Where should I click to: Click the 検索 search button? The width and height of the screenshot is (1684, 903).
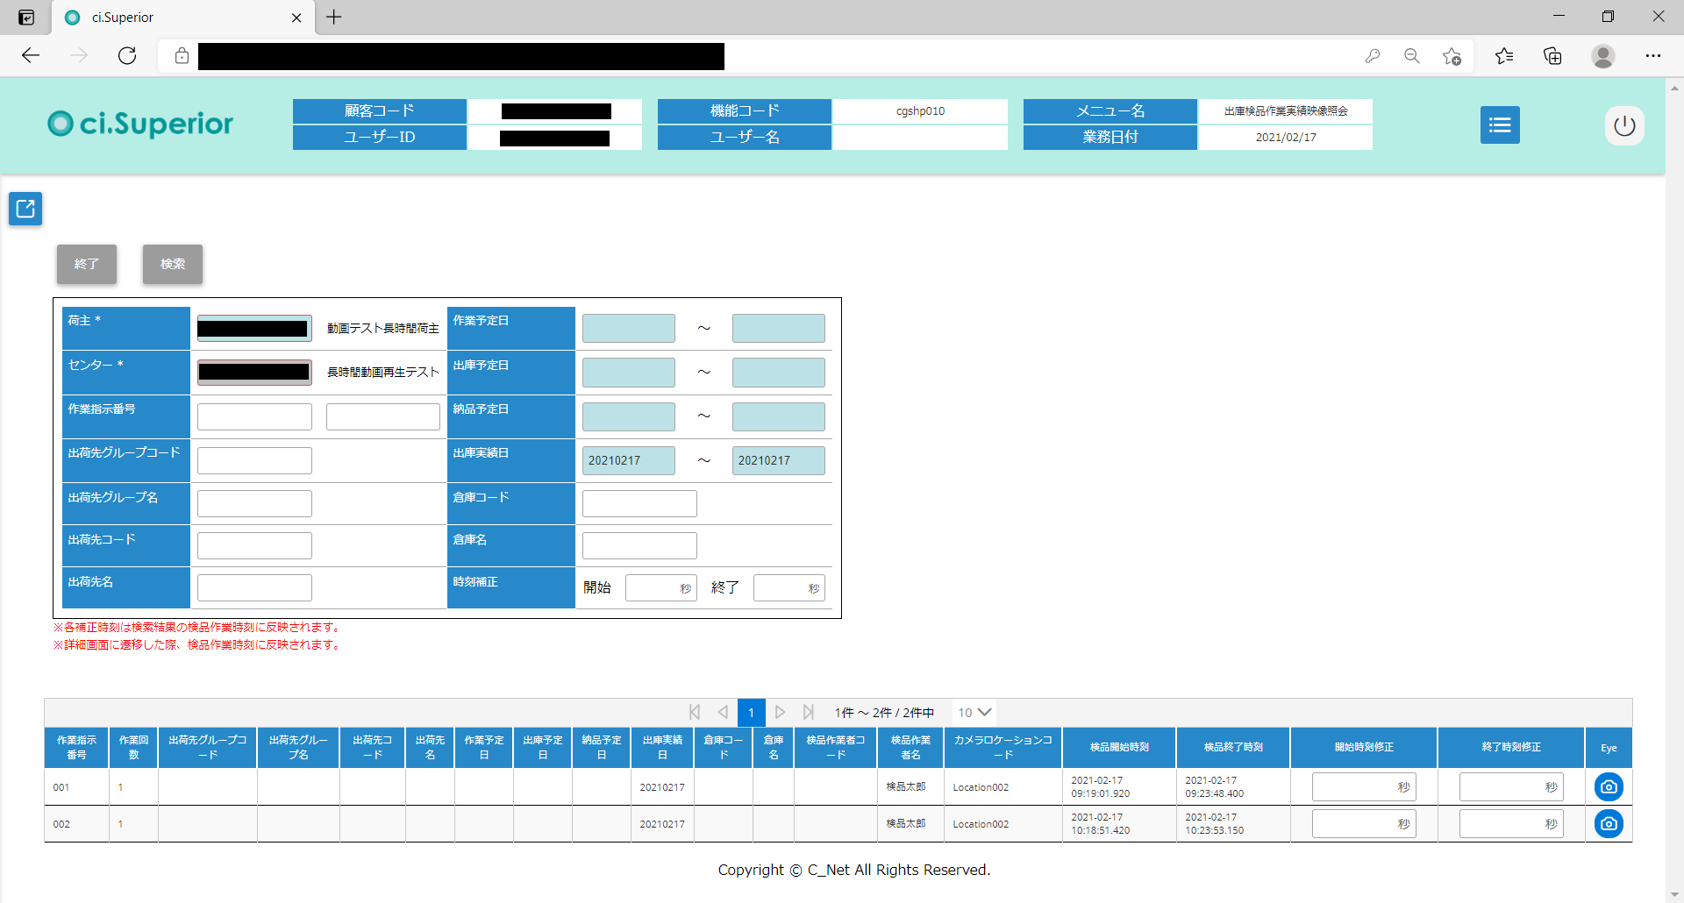pyautogui.click(x=173, y=264)
